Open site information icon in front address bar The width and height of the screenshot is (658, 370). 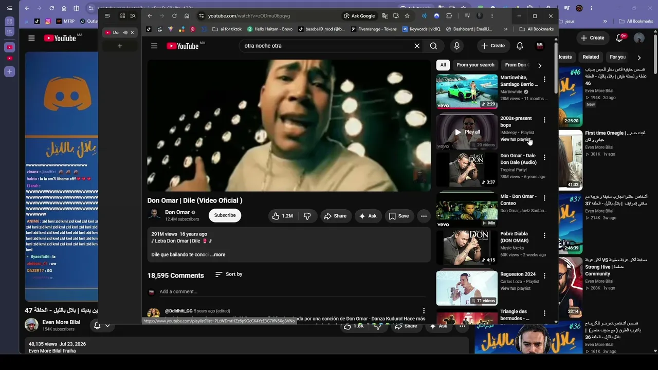202,16
